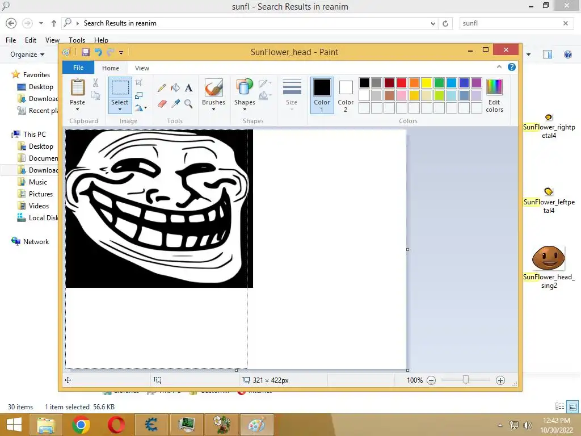Collapse the Paint ribbon

499,67
